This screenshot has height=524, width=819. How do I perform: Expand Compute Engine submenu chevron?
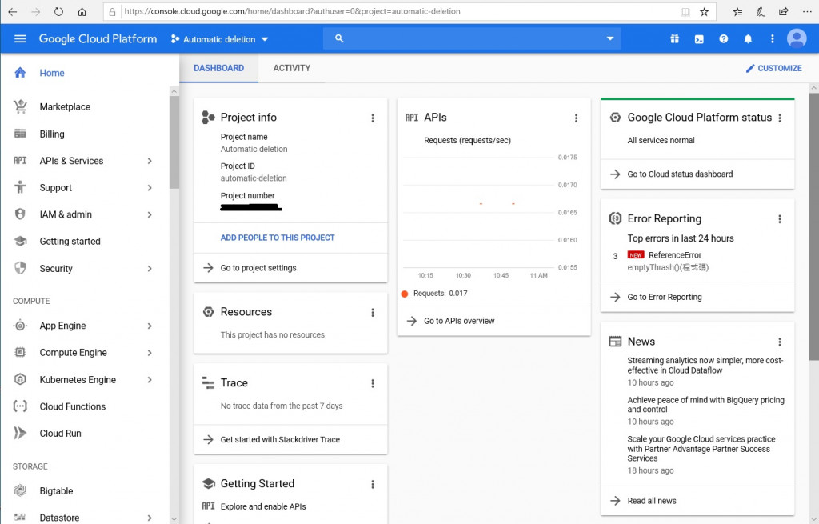(x=150, y=353)
